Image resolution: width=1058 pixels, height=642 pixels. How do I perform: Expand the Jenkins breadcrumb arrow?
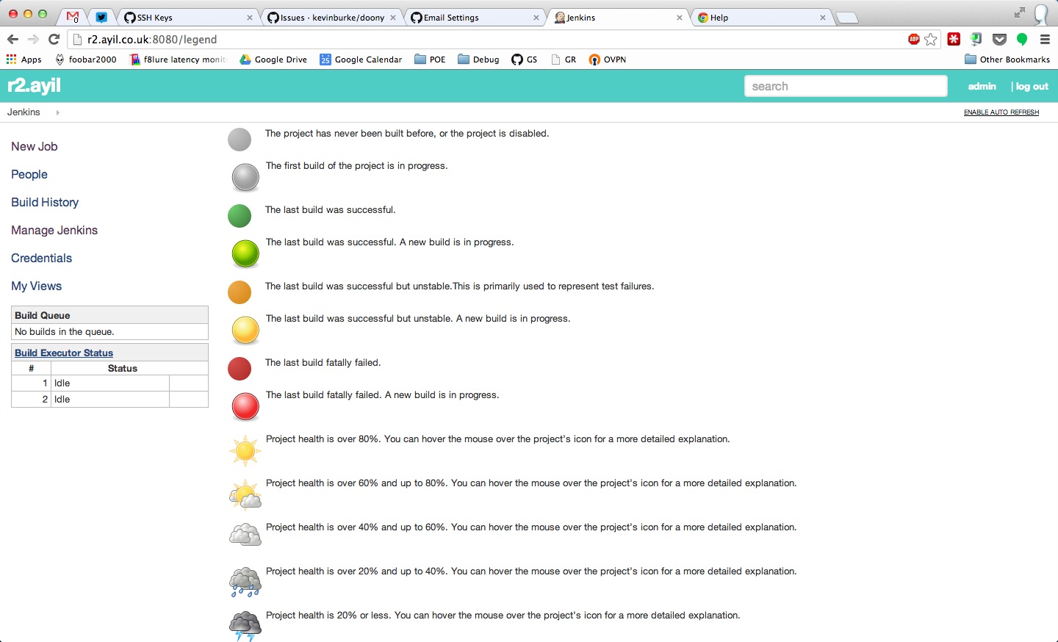(x=57, y=112)
